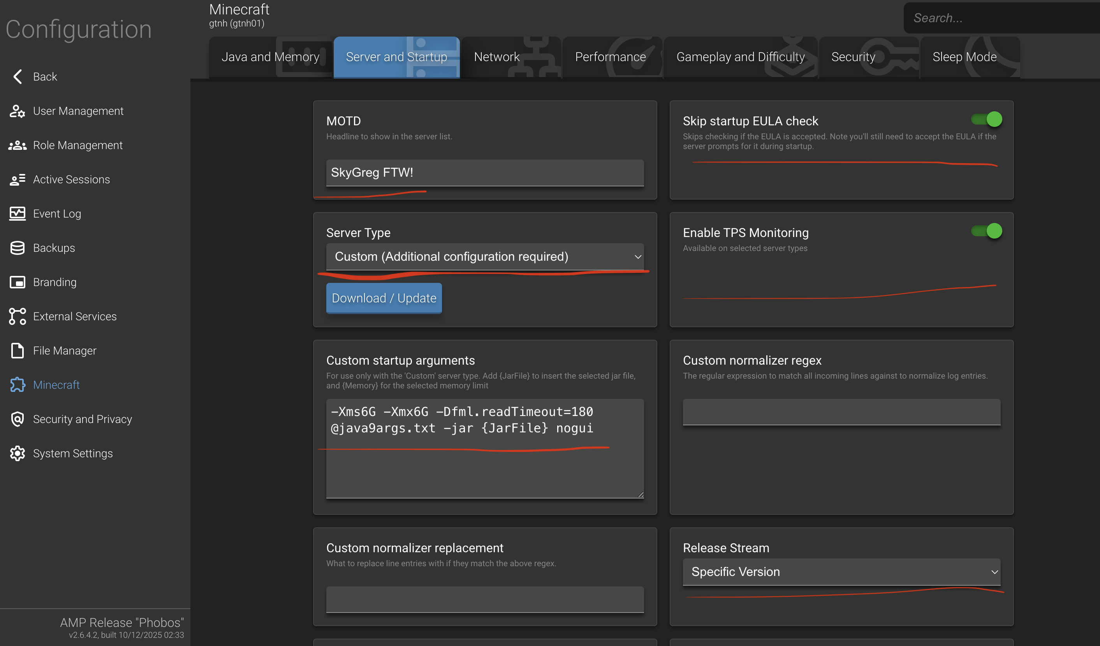Switch to Security tab
Viewport: 1100px width, 646px height.
[x=869, y=57]
